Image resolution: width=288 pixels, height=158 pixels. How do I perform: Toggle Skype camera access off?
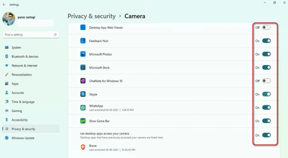[266, 94]
